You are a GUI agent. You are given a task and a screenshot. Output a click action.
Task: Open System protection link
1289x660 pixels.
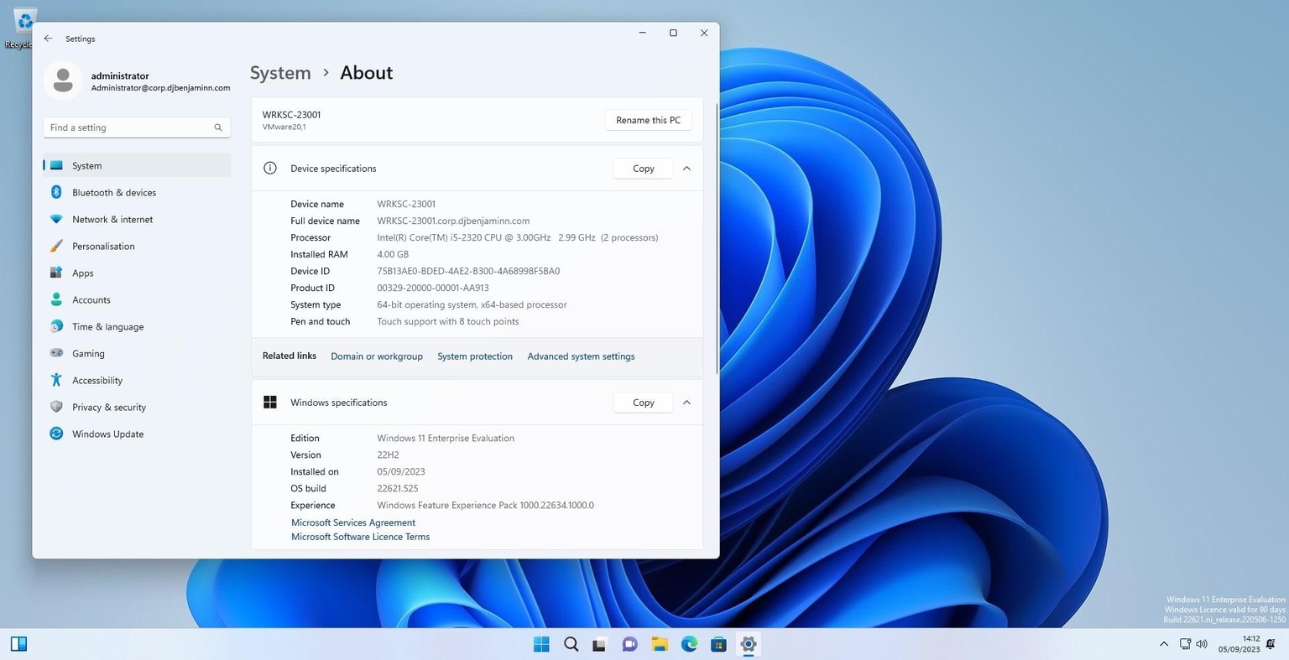[x=475, y=356]
